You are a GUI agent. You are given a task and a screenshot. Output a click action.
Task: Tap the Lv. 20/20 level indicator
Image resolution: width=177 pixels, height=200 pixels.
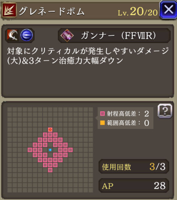pyautogui.click(x=138, y=12)
